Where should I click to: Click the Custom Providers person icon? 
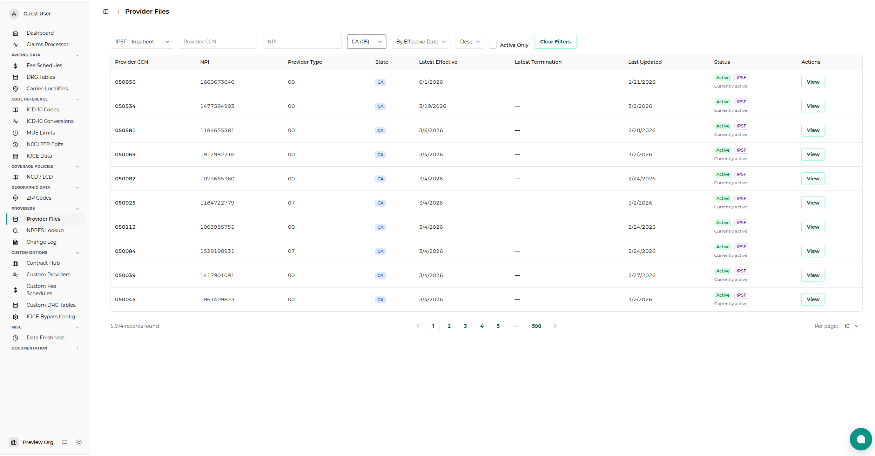point(15,275)
